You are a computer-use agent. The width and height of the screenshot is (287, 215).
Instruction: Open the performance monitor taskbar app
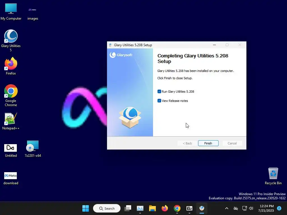[140, 208]
